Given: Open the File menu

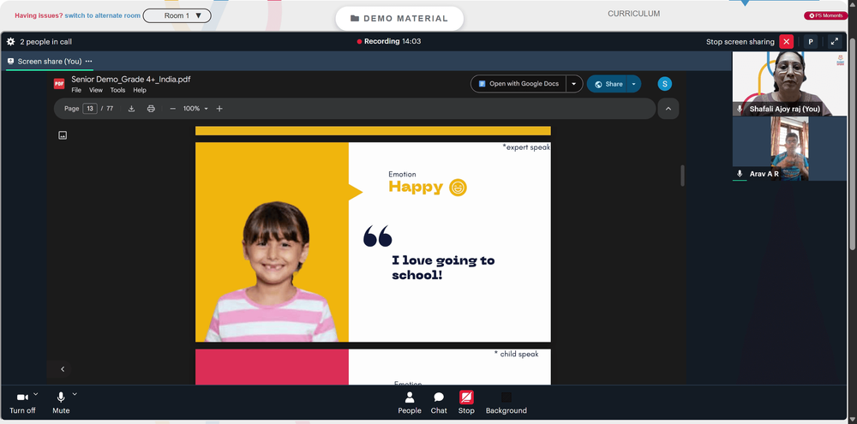Looking at the screenshot, I should point(76,90).
